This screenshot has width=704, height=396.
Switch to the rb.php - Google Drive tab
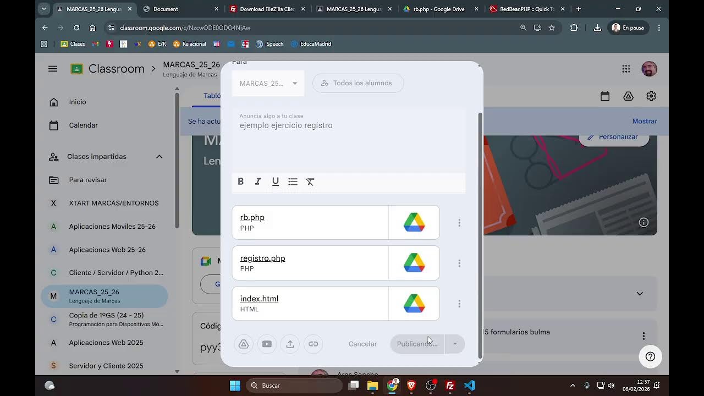click(x=441, y=9)
